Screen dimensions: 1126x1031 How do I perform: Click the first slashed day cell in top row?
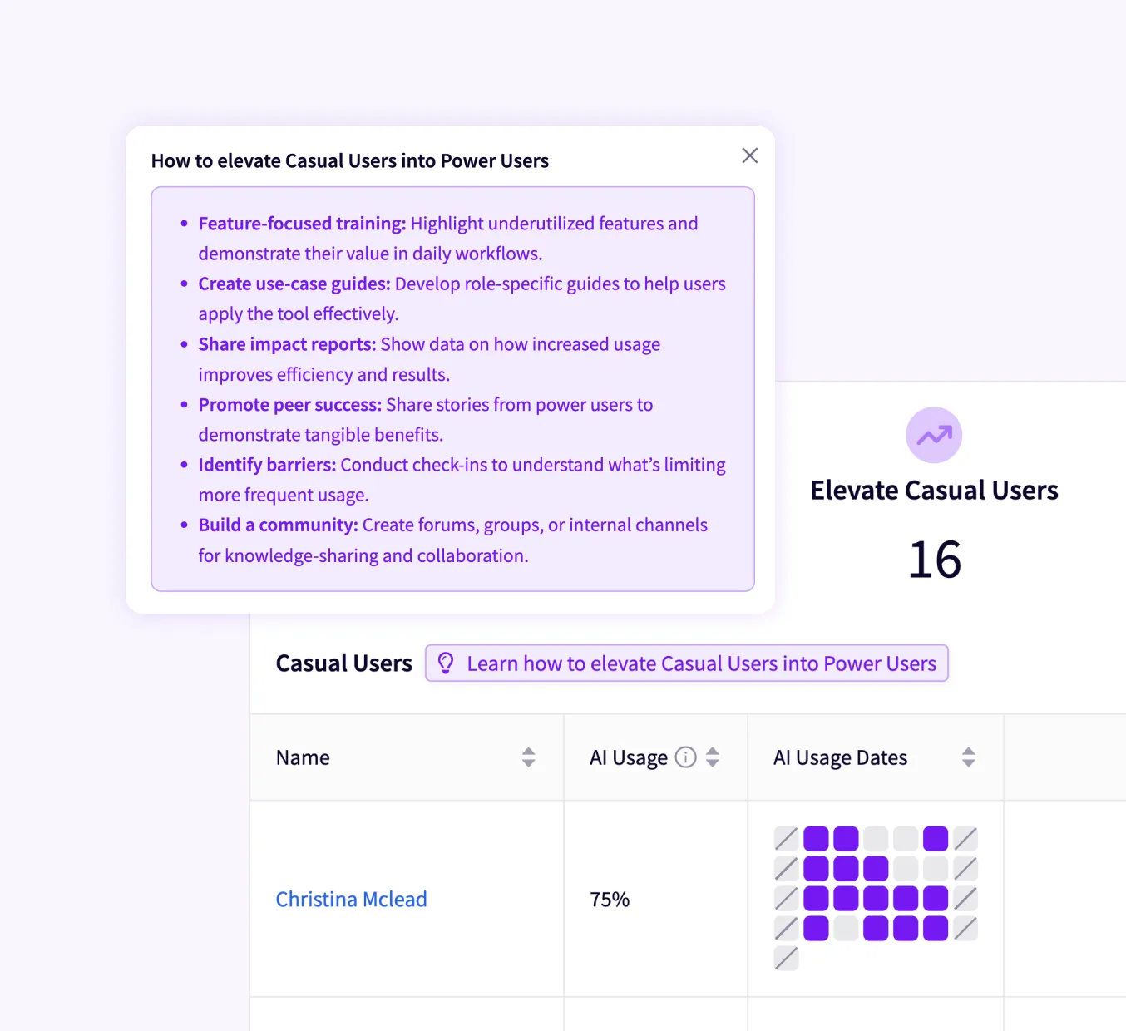[x=786, y=838]
